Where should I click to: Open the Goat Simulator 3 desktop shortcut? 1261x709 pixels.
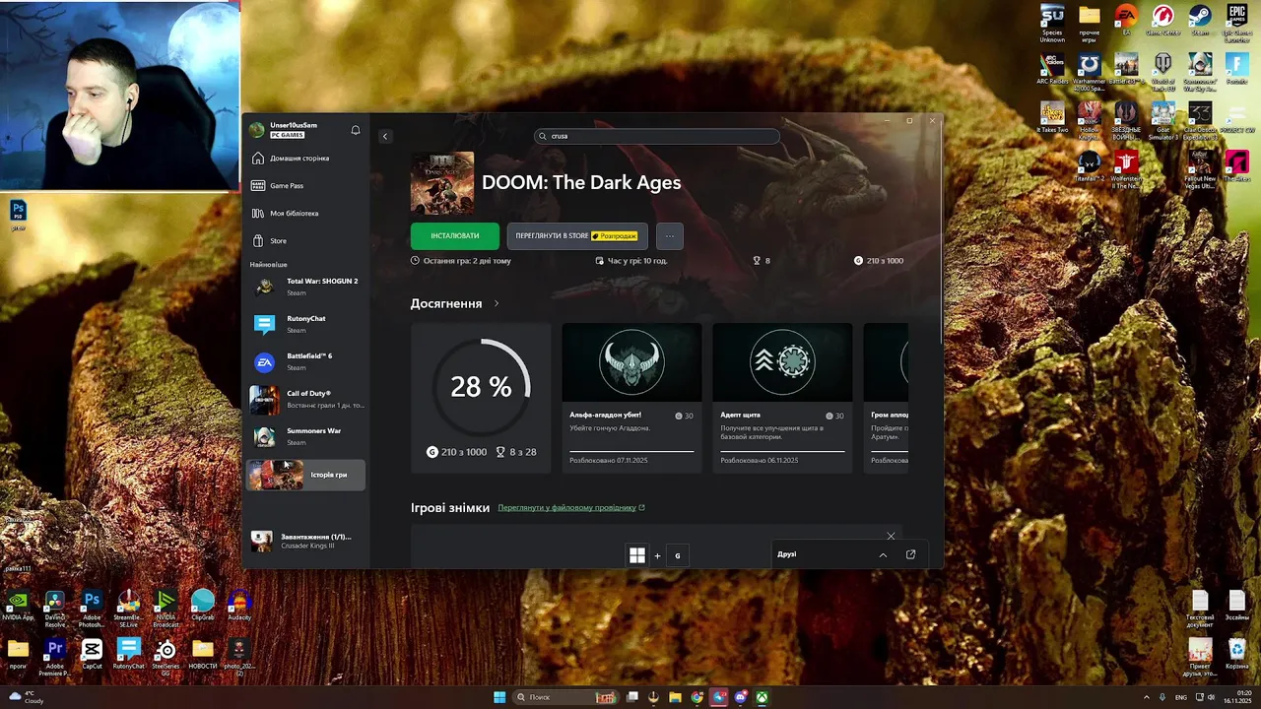click(x=1163, y=120)
